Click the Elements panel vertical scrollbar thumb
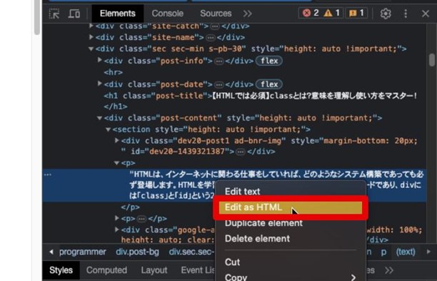 [x=432, y=60]
